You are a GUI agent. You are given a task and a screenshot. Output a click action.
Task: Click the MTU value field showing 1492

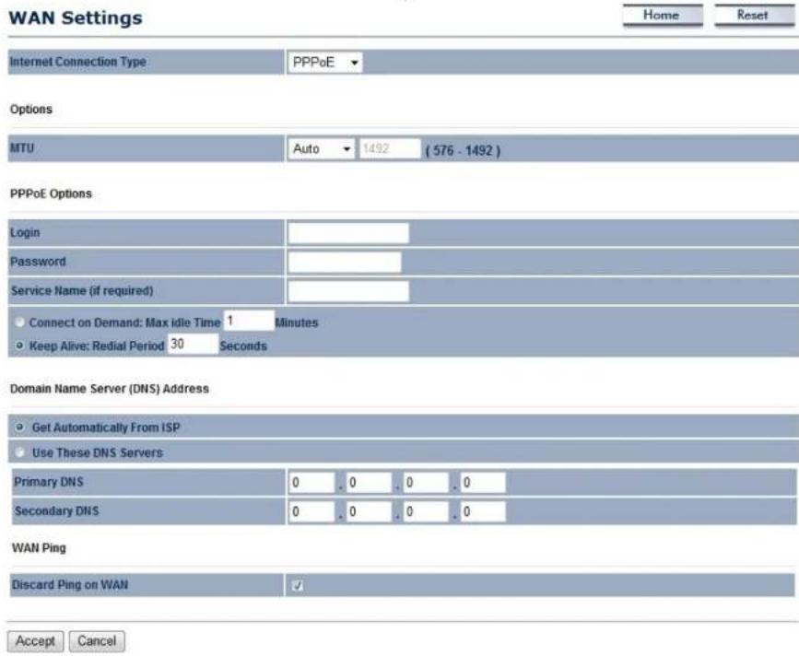coord(390,148)
